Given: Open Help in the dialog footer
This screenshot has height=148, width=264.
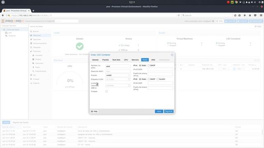Looking at the screenshot, I should [x=94, y=111].
